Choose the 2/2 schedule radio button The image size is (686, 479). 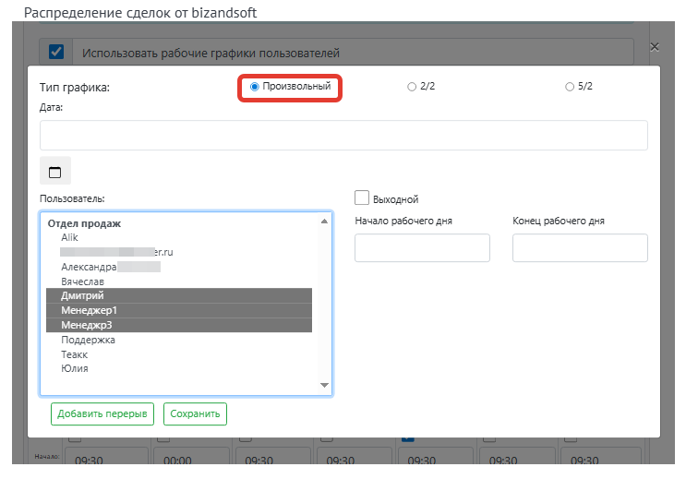(411, 87)
